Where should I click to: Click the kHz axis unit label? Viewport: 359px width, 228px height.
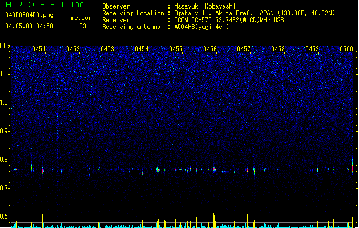tap(5, 46)
